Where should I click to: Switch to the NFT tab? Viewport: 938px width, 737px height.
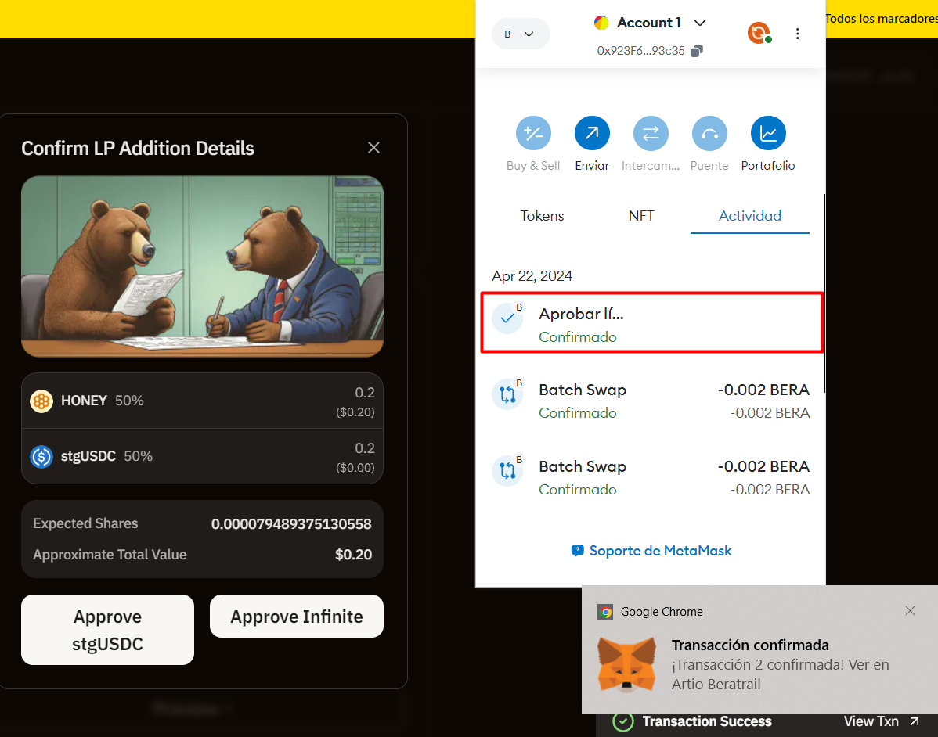pos(641,216)
